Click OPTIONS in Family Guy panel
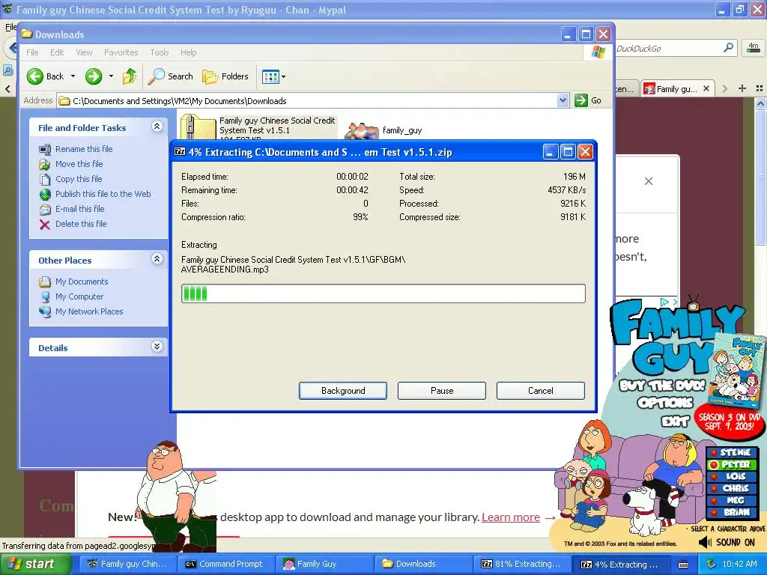This screenshot has width=767, height=575. pos(665,403)
